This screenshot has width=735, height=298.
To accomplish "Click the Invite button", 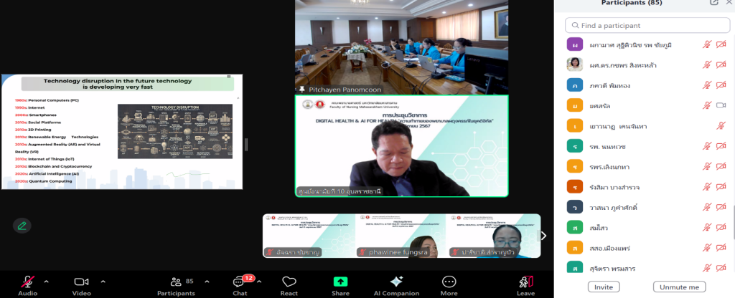I will 604,287.
